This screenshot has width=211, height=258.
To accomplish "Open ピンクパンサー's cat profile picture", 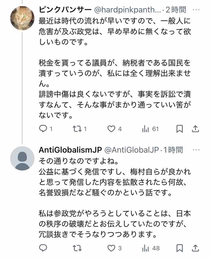I will click(x=22, y=18).
